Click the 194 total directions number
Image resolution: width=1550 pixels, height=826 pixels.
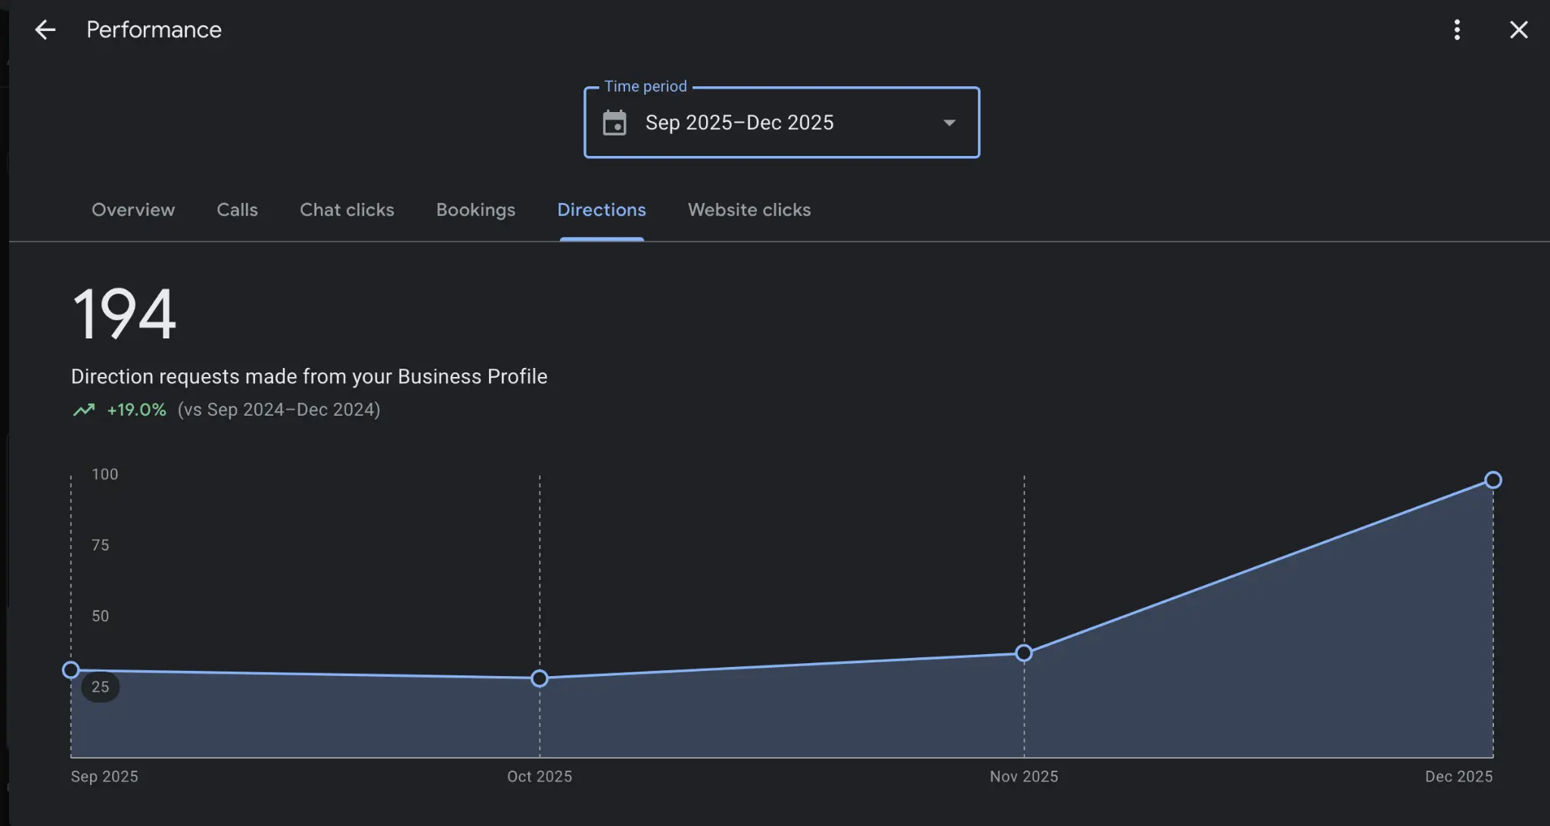click(x=124, y=314)
